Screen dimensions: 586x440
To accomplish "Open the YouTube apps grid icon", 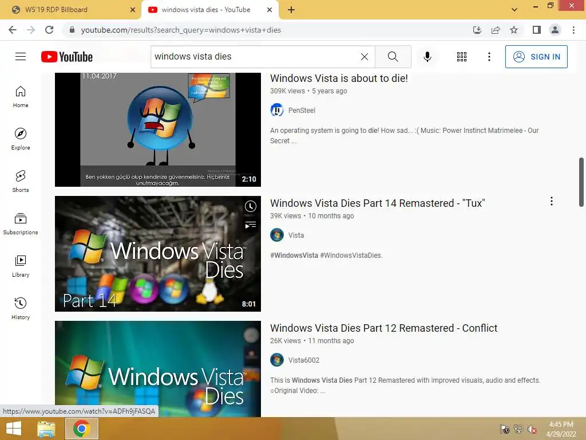I will coord(462,57).
